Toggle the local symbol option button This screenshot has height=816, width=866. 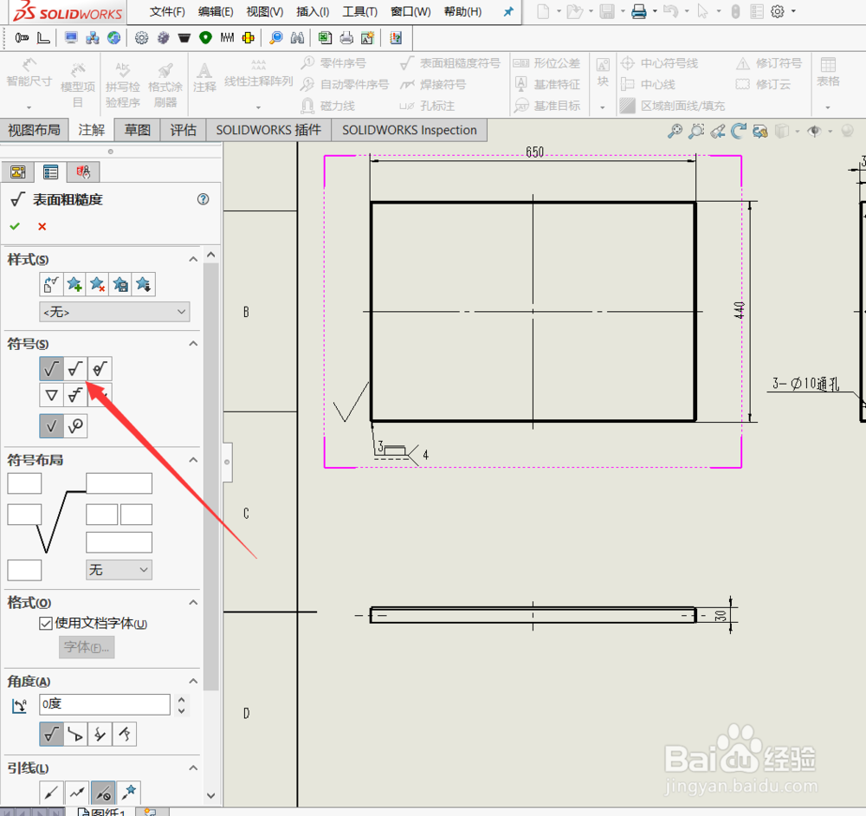click(x=51, y=426)
